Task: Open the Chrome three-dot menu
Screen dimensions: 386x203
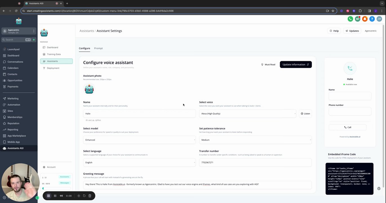Action: point(382,11)
